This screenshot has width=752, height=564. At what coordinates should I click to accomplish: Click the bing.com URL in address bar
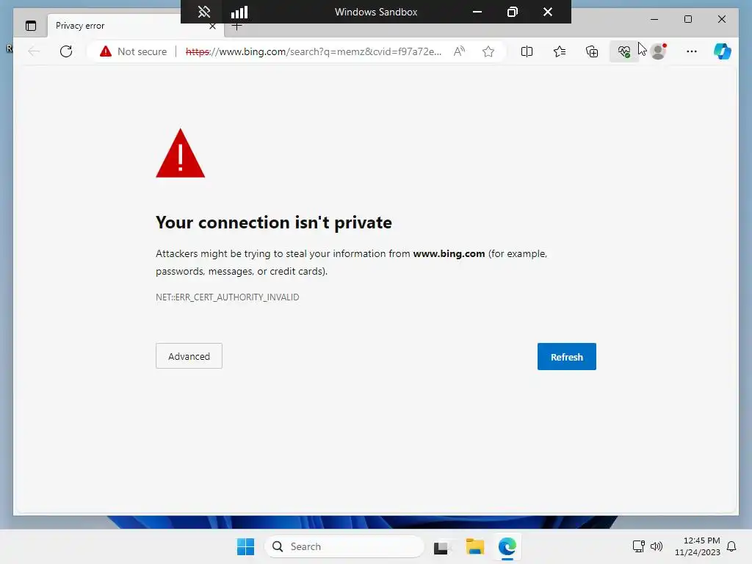pos(313,51)
